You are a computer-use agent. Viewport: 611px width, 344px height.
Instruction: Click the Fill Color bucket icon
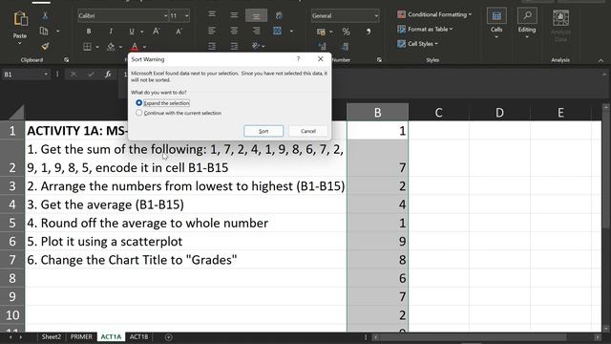[x=111, y=47]
